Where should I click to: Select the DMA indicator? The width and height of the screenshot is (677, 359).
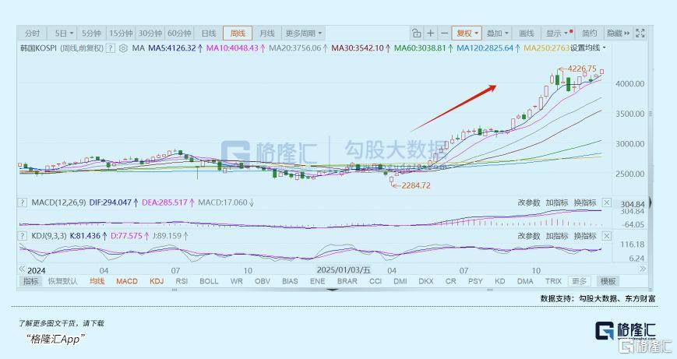point(525,281)
